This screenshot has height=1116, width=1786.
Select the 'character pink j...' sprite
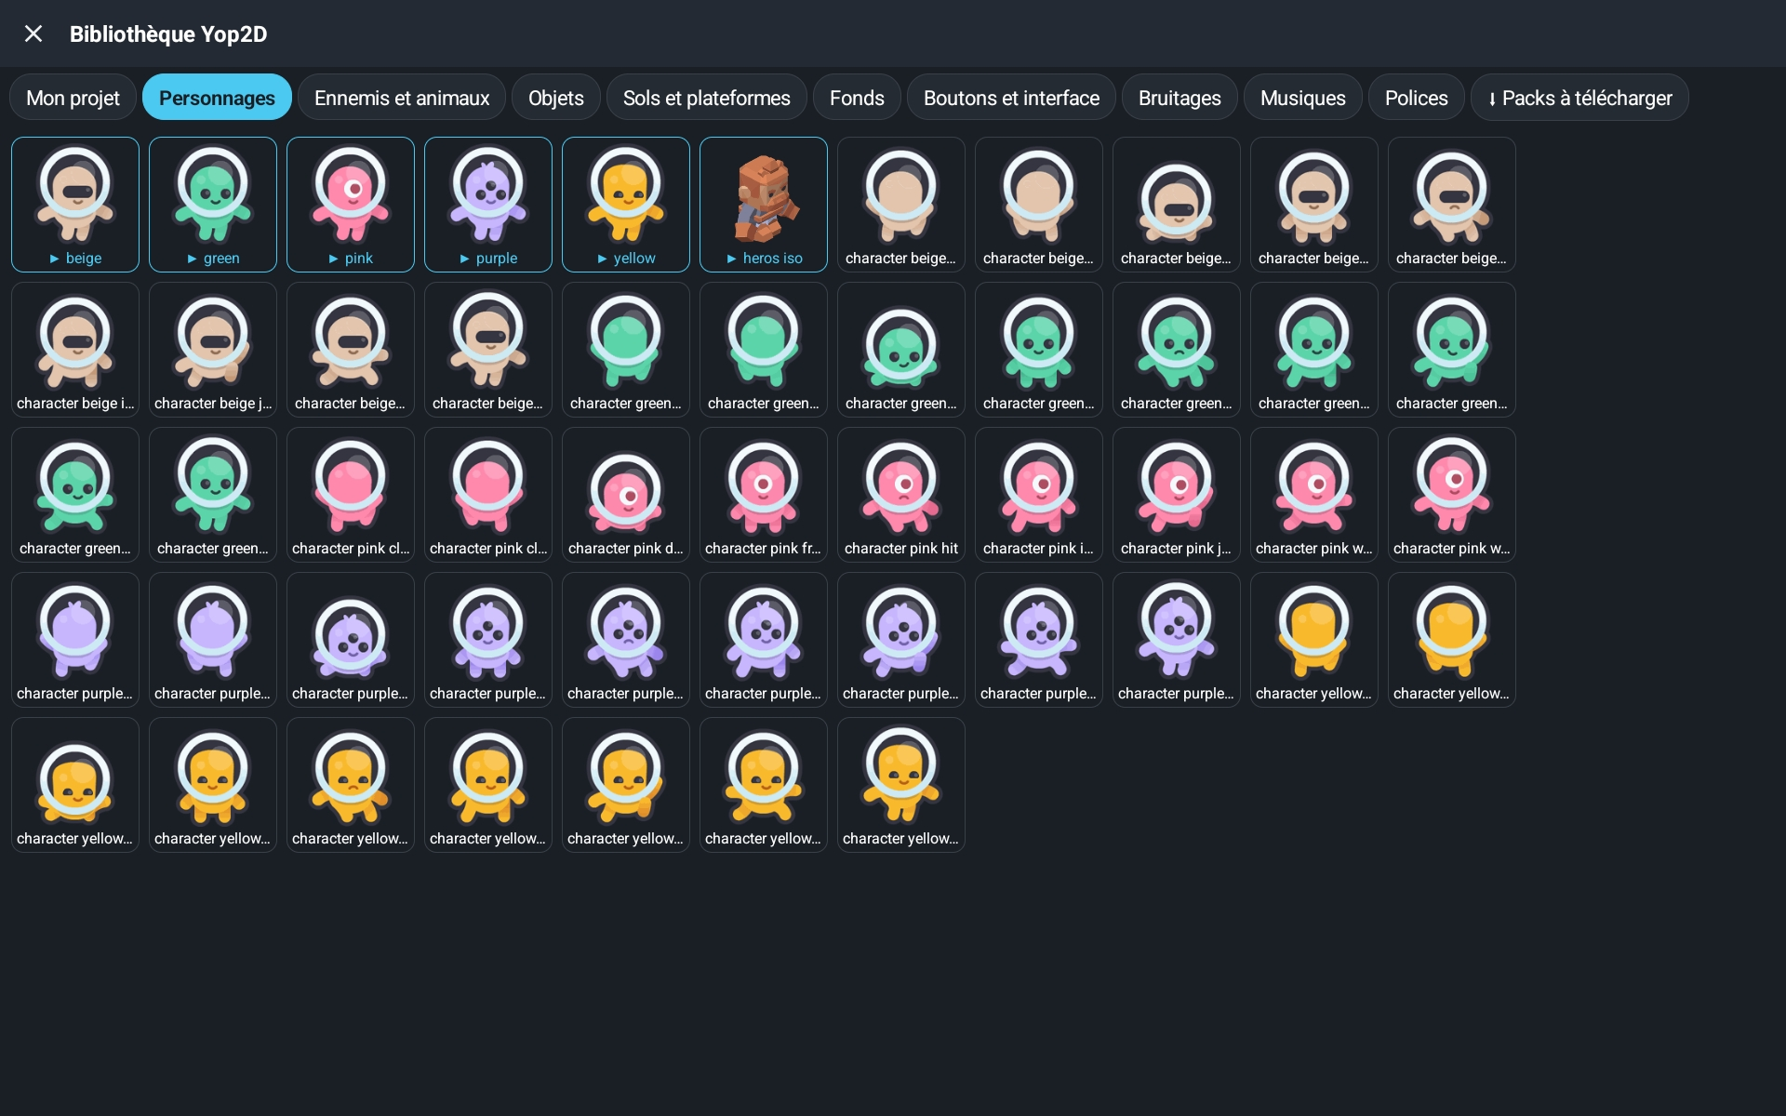pyautogui.click(x=1177, y=495)
